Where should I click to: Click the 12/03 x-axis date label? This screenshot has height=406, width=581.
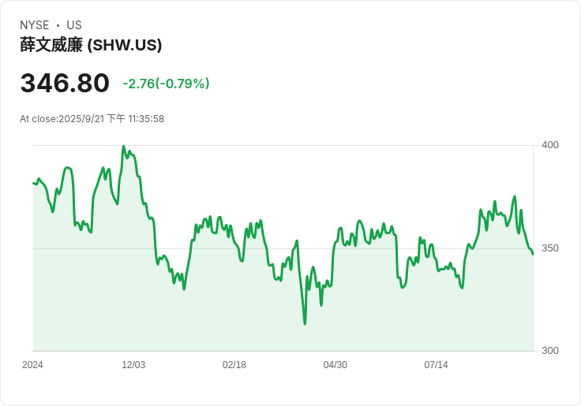pyautogui.click(x=133, y=365)
